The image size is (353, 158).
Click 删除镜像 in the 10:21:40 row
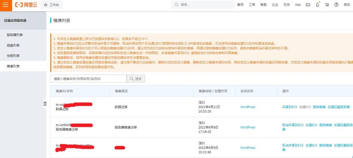(326, 145)
